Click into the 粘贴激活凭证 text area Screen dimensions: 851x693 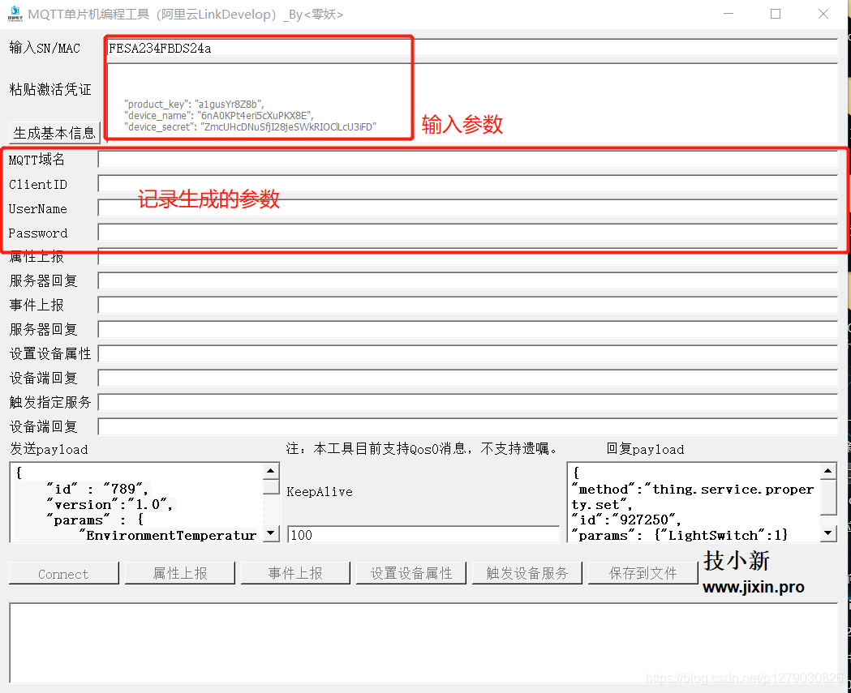(472, 102)
